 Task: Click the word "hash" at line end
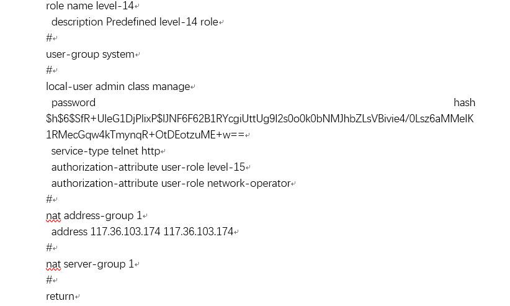464,103
